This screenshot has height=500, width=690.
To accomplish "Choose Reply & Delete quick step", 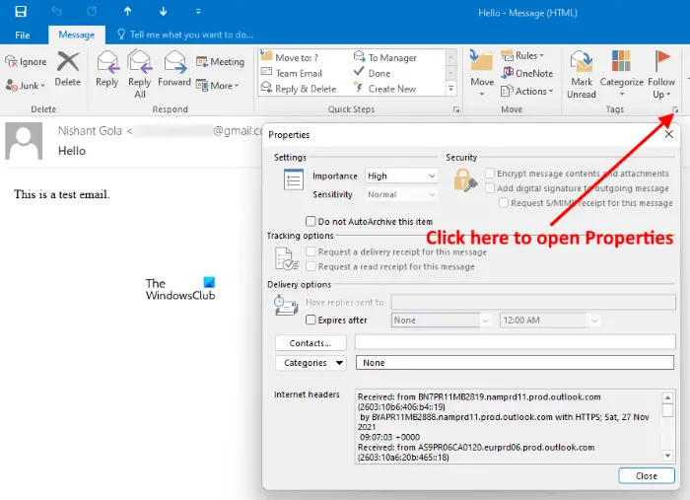I will click(299, 89).
